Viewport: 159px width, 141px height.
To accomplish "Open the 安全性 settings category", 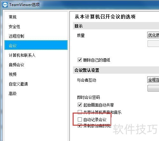I will tap(14, 26).
